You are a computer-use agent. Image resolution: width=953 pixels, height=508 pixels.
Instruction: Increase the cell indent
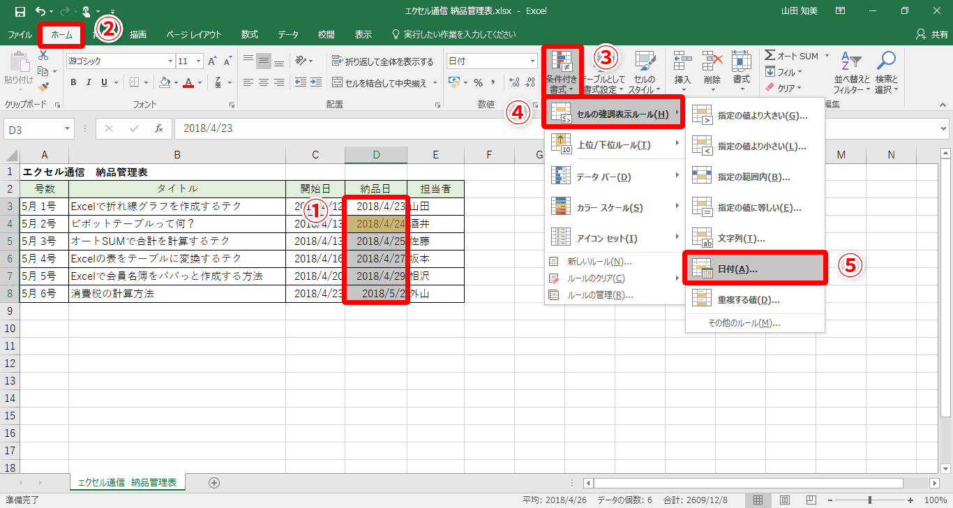click(x=317, y=82)
